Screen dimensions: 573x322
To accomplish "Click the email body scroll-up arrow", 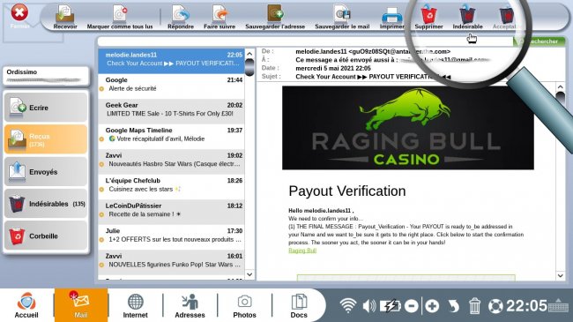I will tap(560, 87).
